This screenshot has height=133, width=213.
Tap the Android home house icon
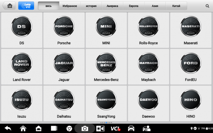tap(23, 128)
